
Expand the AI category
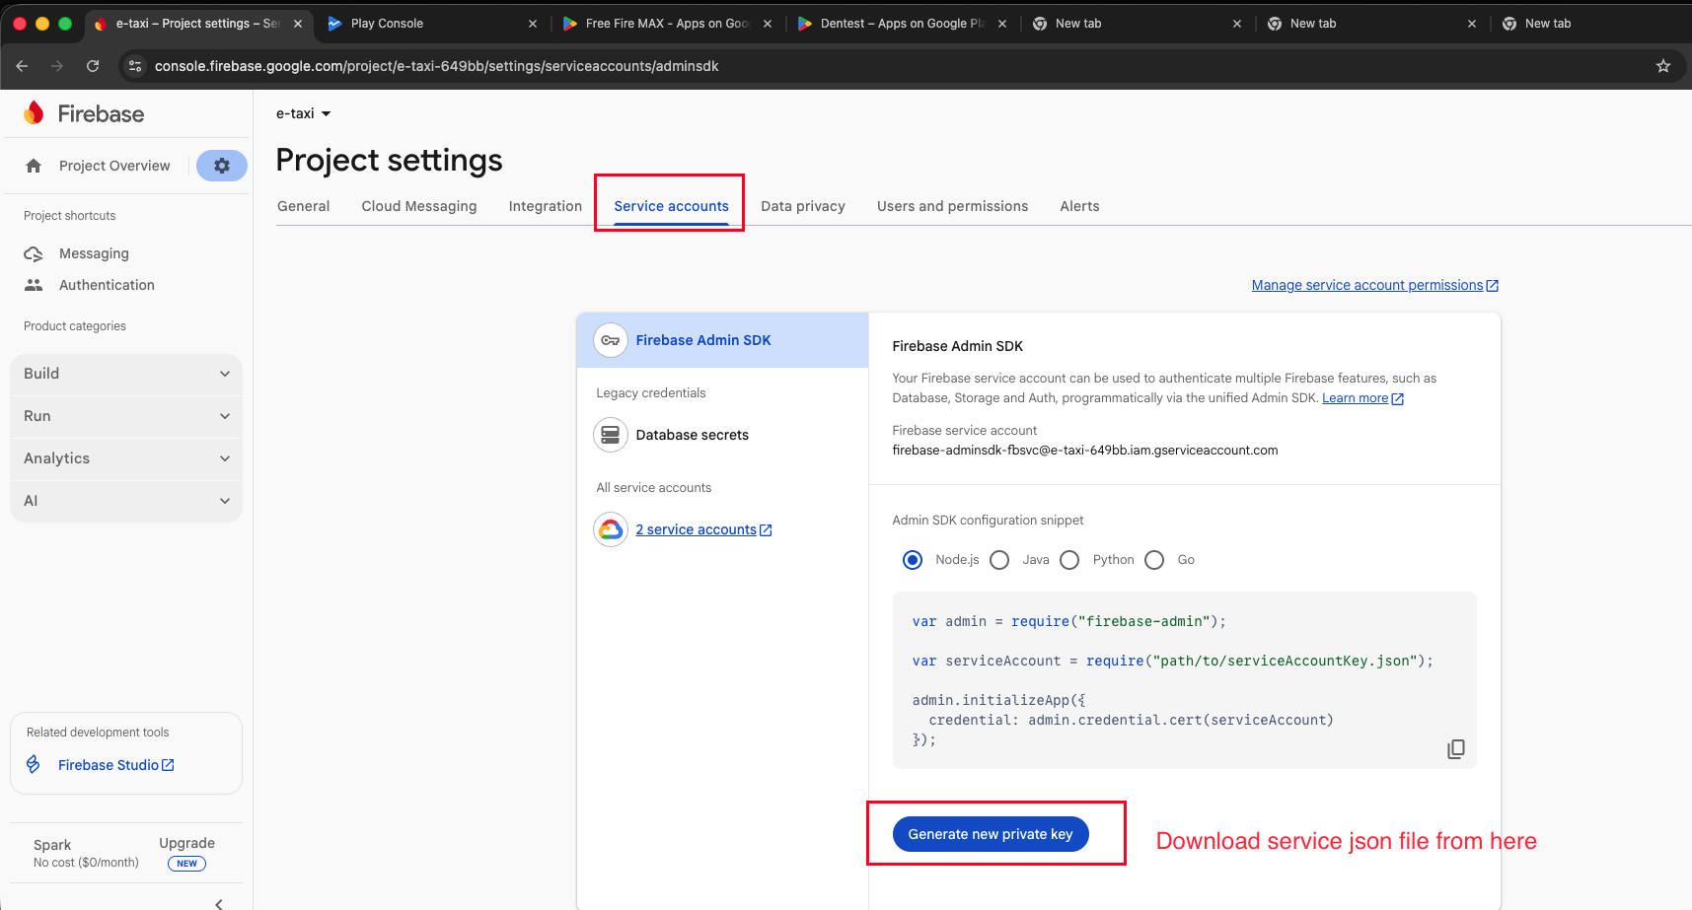[x=126, y=501]
